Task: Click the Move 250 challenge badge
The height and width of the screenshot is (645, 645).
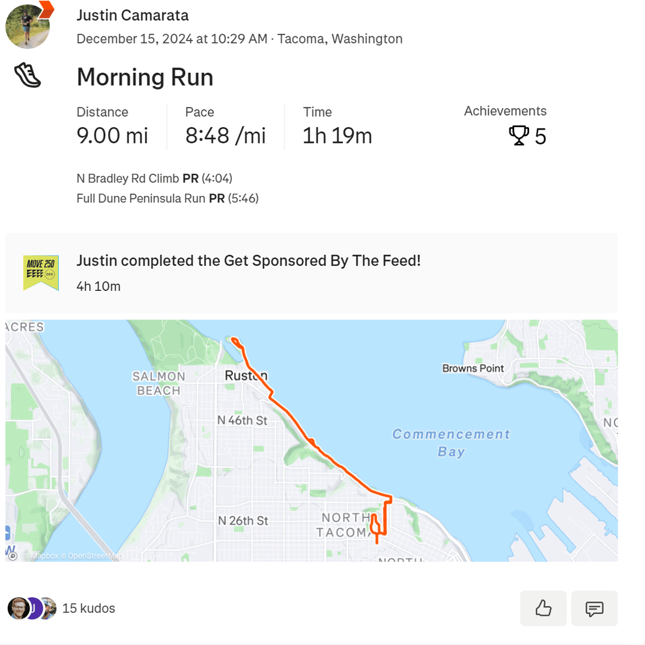Action: point(41,273)
